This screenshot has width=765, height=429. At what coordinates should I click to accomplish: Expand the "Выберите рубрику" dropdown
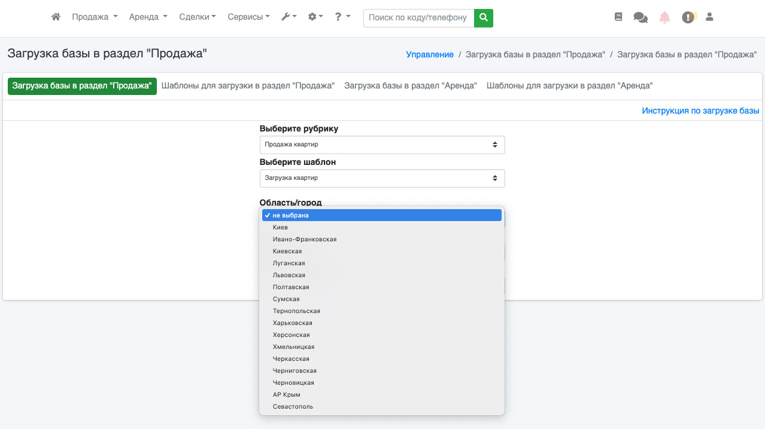tap(382, 145)
